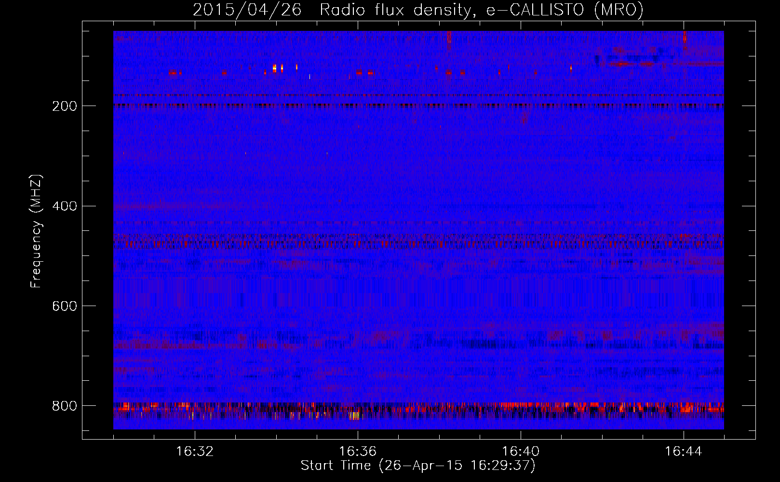Click the '16:40' time tick label
This screenshot has height=482, width=780.
click(x=521, y=452)
